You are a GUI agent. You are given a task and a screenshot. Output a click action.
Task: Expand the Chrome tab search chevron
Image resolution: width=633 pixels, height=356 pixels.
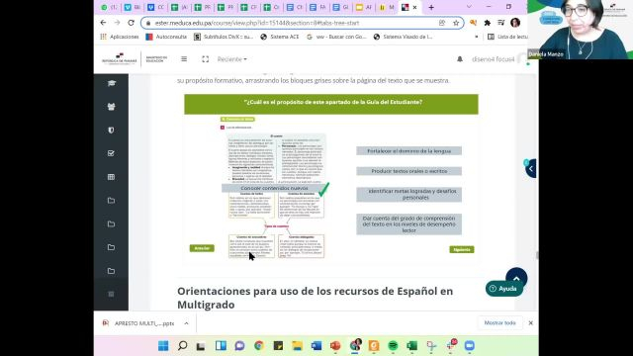469,7
